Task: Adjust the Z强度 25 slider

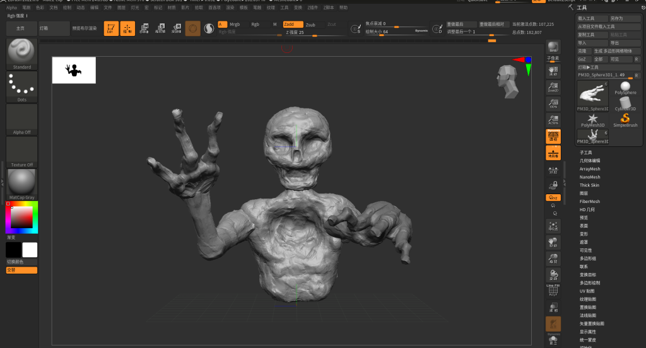Action: point(314,33)
